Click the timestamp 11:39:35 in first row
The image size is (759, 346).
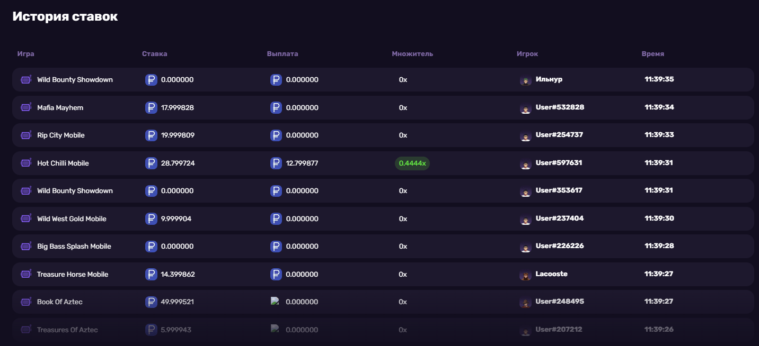point(659,79)
